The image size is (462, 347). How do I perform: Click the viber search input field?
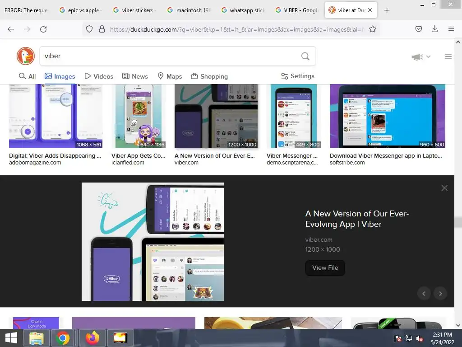pos(171,56)
